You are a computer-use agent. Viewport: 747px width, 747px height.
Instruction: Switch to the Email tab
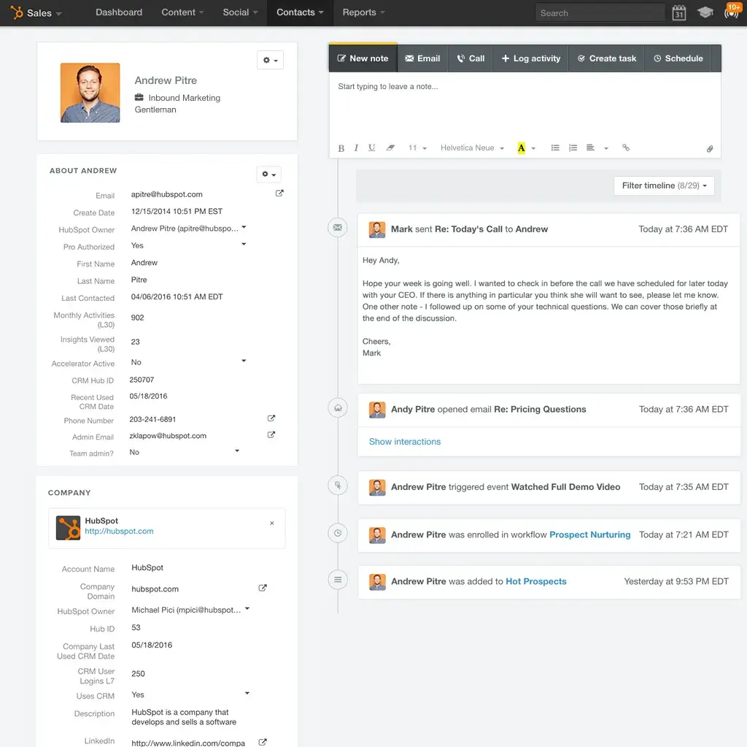click(422, 58)
